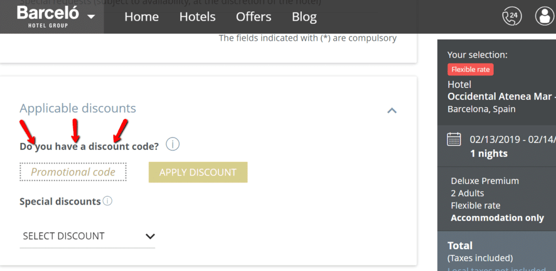Collapse the Applicable discounts section chevron
This screenshot has height=271, width=556.
[x=392, y=110]
